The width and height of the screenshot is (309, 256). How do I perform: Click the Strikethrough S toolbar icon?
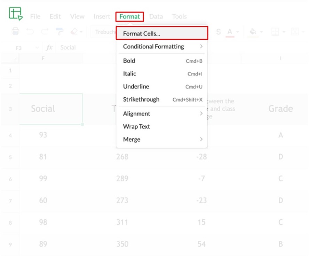point(219,32)
